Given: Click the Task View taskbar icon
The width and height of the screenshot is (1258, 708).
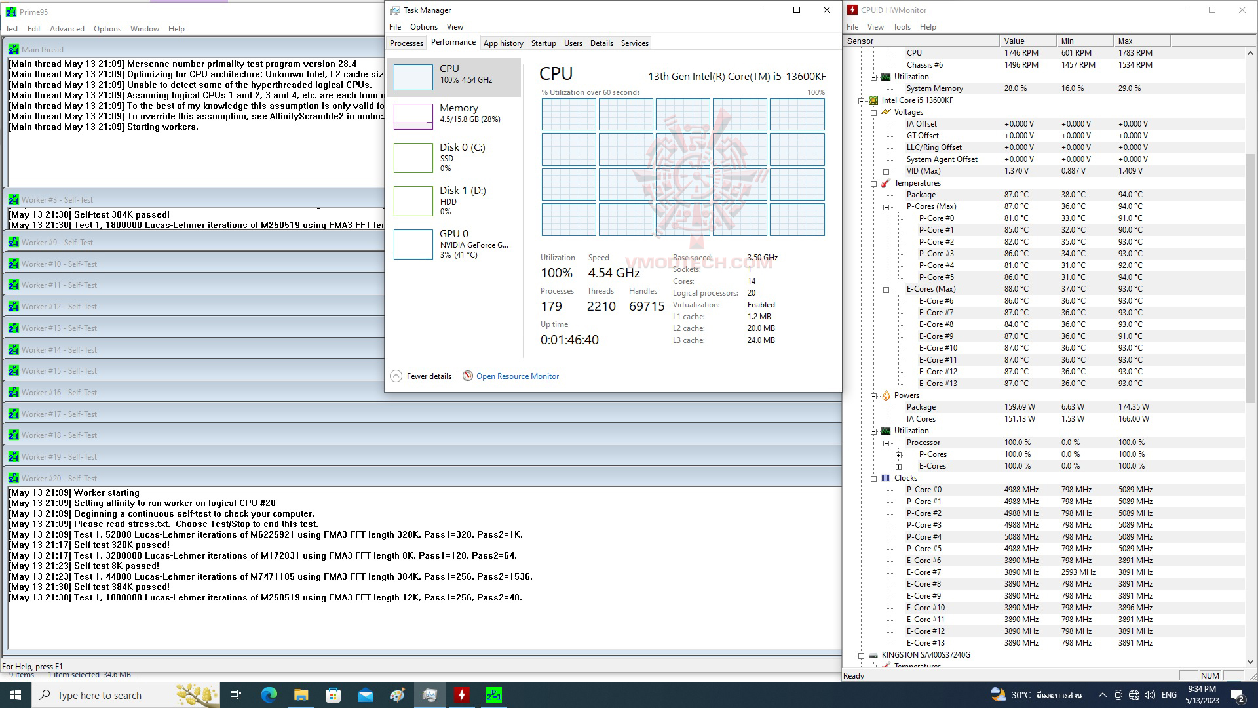Looking at the screenshot, I should coord(236,695).
